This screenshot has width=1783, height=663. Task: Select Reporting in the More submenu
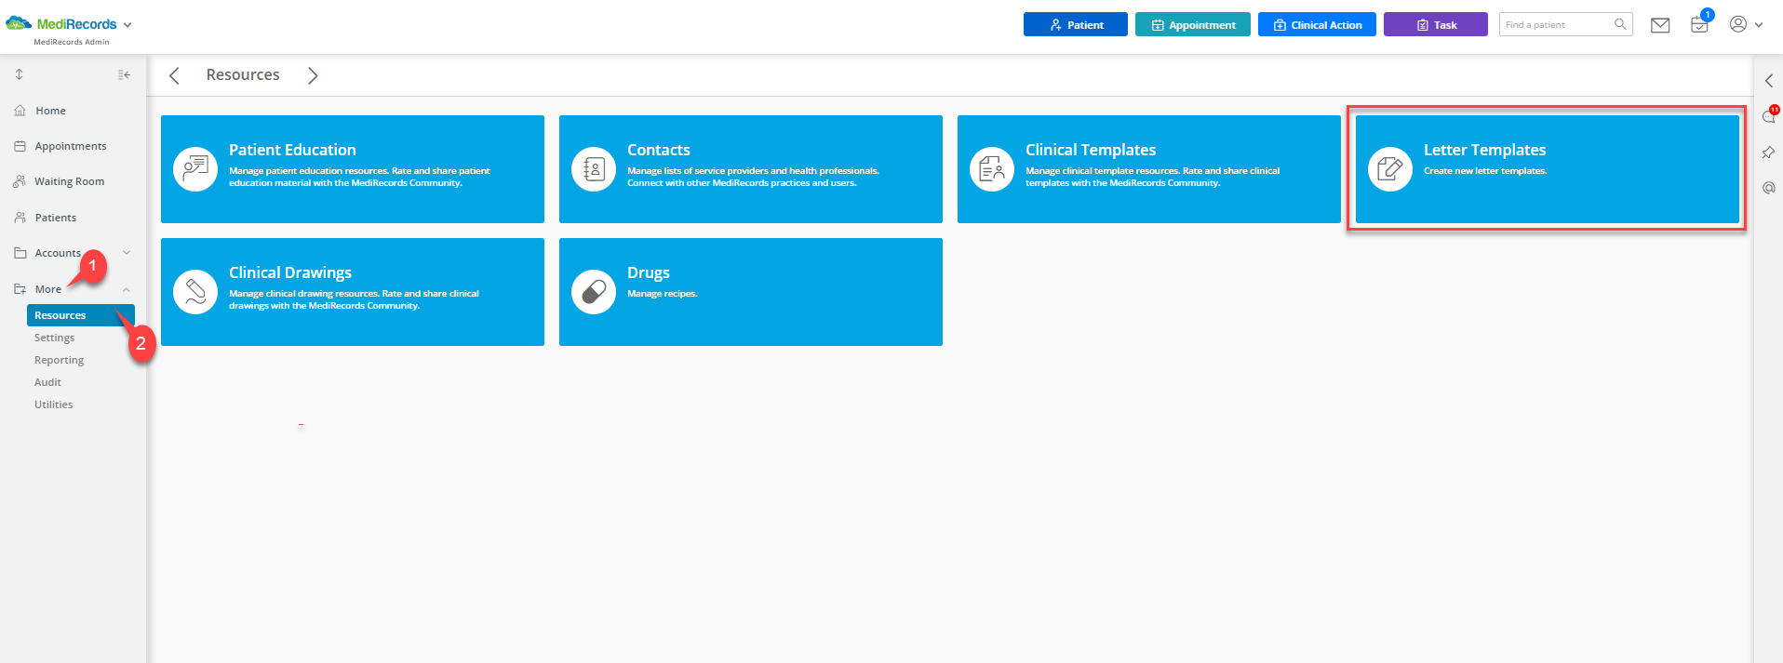[59, 360]
